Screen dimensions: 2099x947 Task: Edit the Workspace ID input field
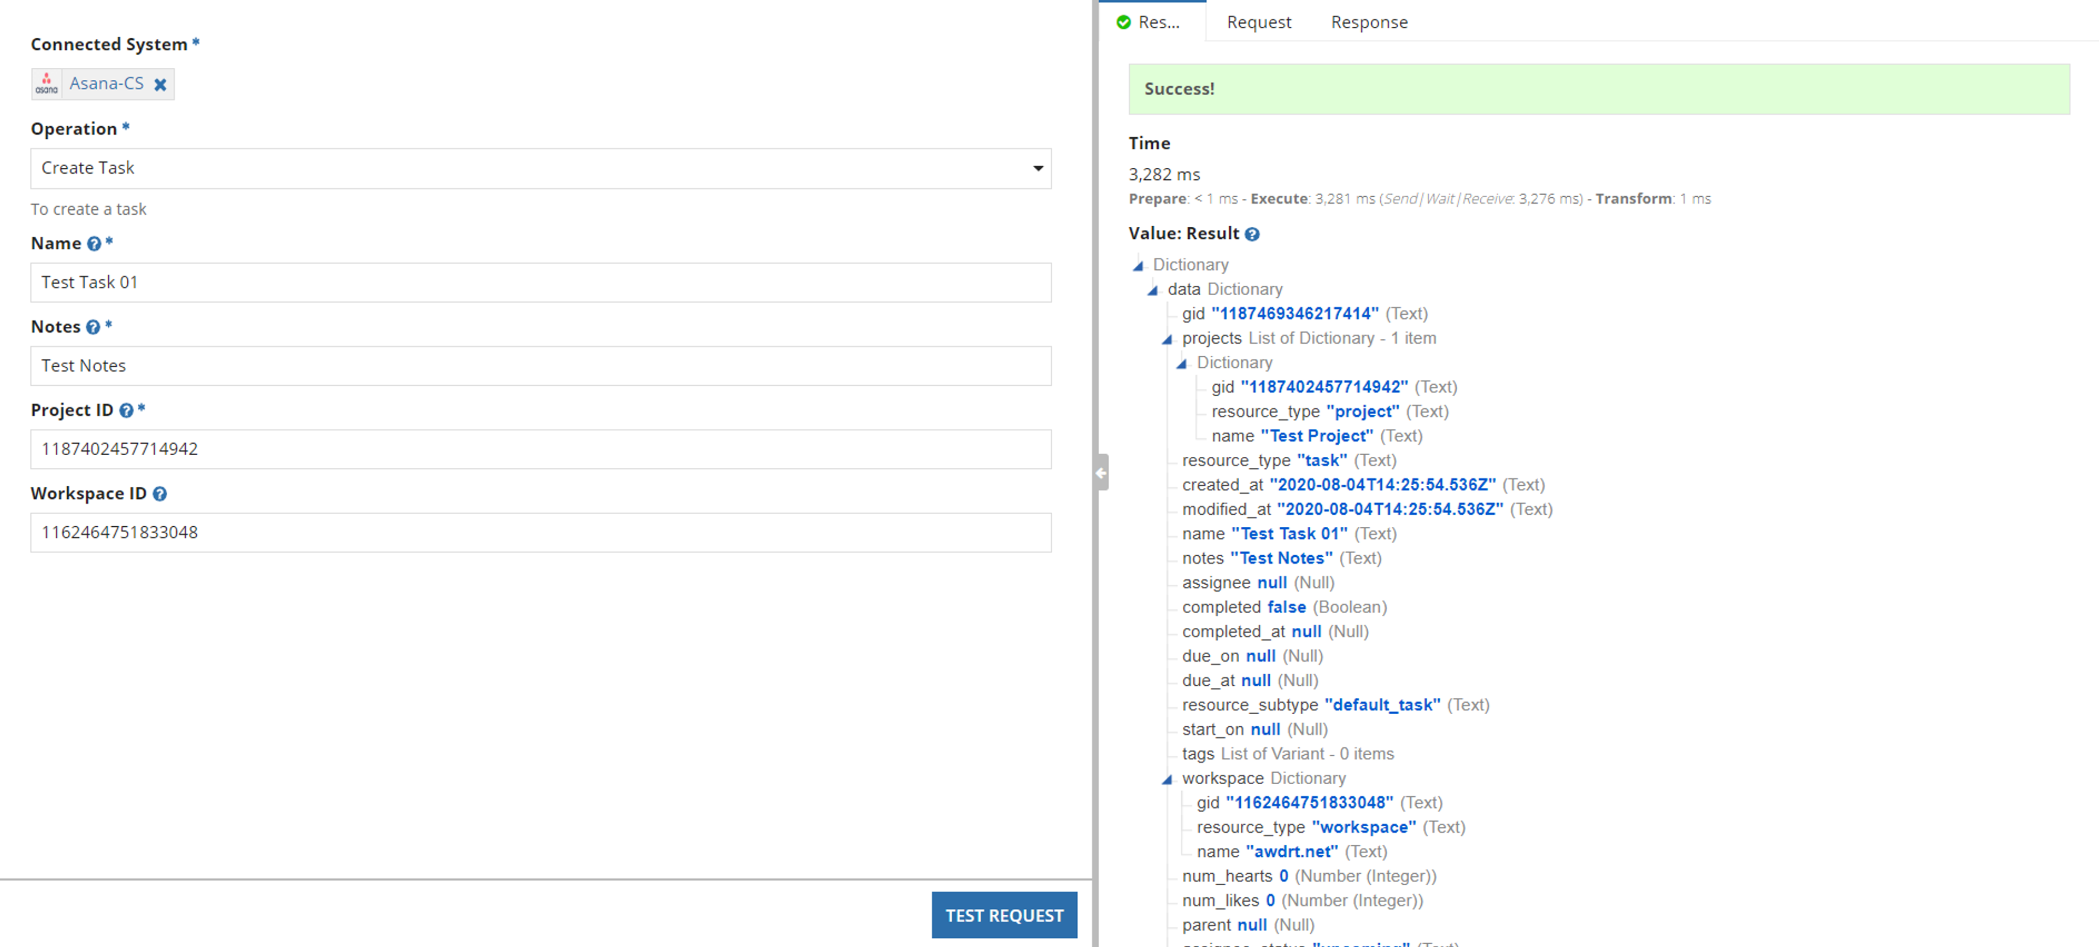pyautogui.click(x=541, y=533)
